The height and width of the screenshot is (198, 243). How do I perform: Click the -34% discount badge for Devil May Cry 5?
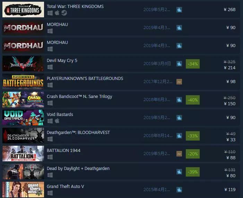193,64
